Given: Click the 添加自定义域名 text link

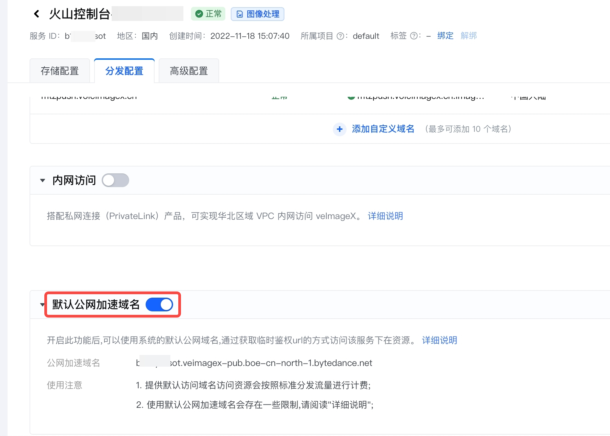Looking at the screenshot, I should point(383,129).
